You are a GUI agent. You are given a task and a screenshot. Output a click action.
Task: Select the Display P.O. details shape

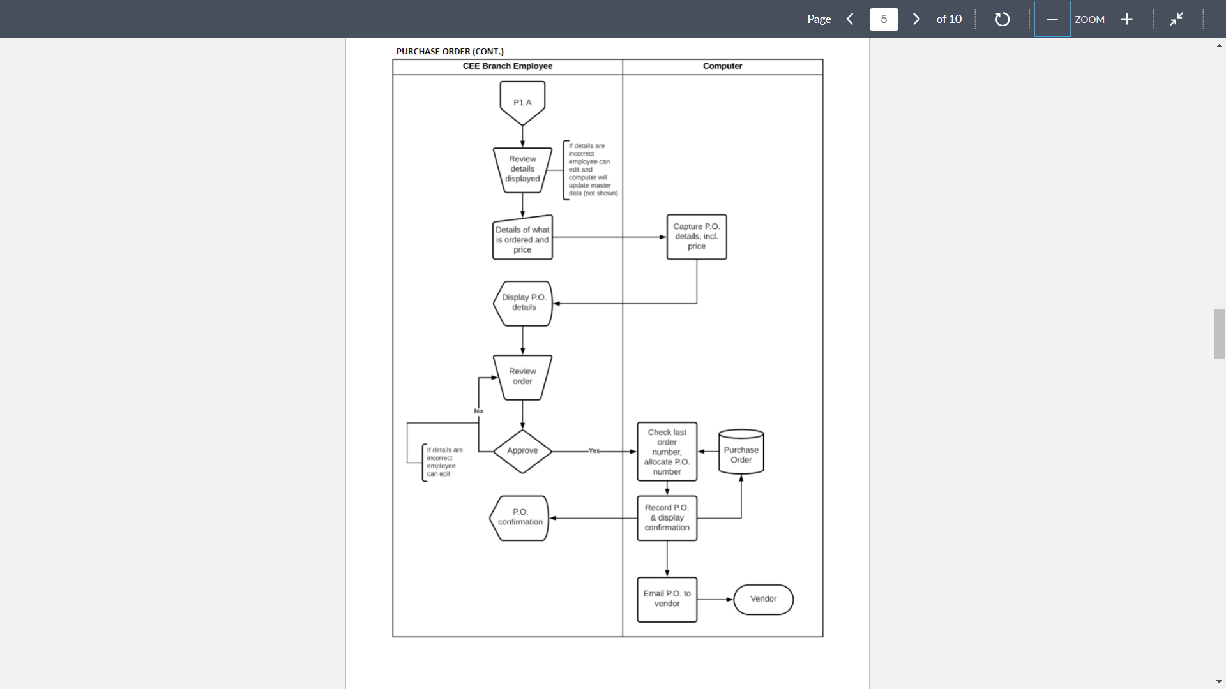(523, 302)
